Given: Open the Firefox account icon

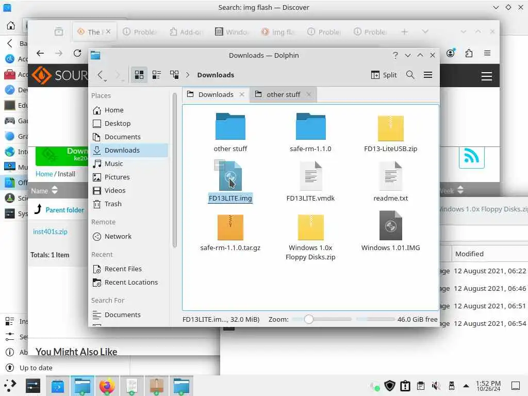Looking at the screenshot, I should tap(451, 53).
